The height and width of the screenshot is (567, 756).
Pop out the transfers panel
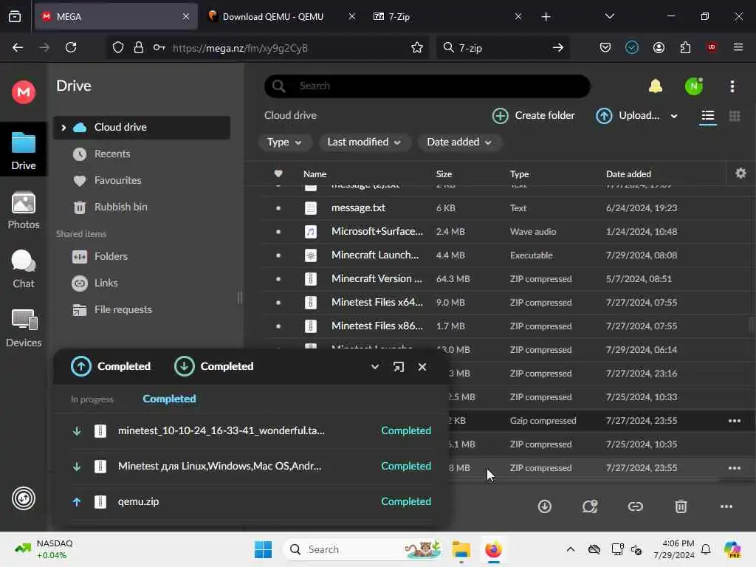[398, 367]
